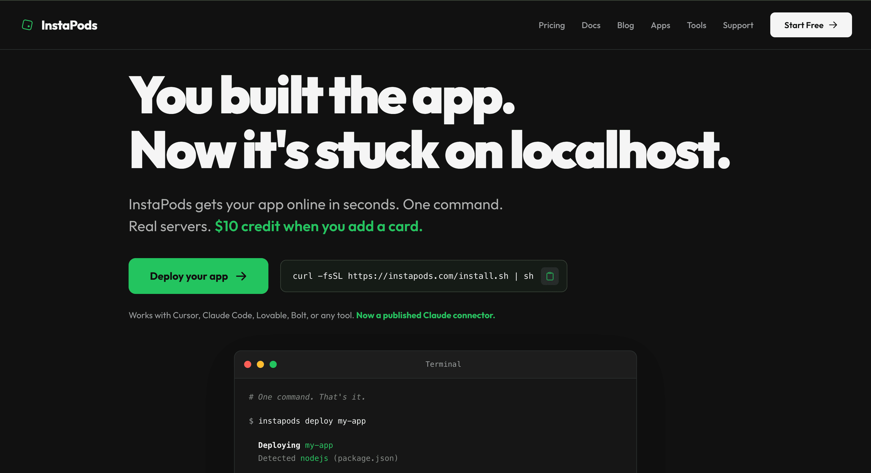Click the red dot in the Terminal window
This screenshot has width=871, height=473.
(x=247, y=364)
